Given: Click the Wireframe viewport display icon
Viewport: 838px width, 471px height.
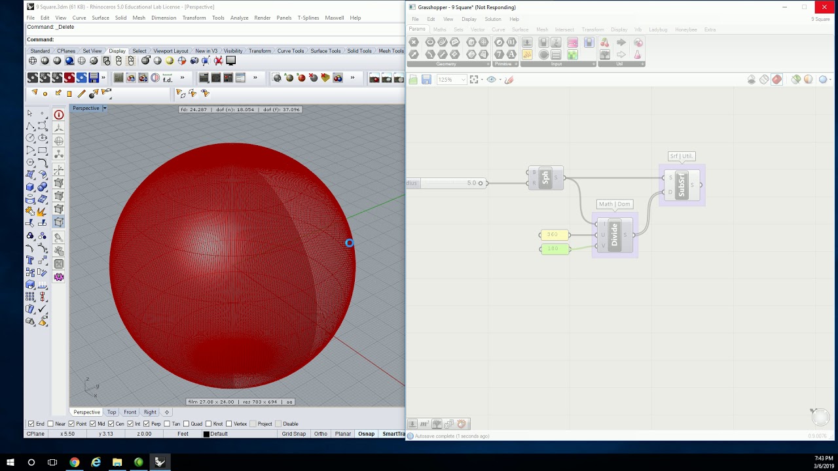Looking at the screenshot, I should point(33,60).
